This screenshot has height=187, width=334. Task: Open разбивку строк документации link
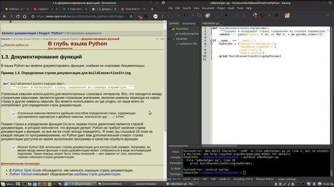tap(97, 174)
